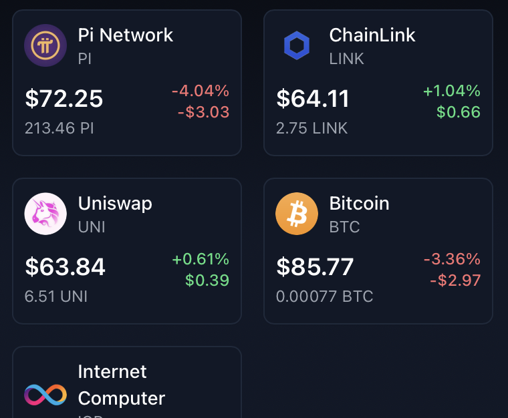The height and width of the screenshot is (418, 508).
Task: Select the Uniswap name label
Action: [115, 204]
